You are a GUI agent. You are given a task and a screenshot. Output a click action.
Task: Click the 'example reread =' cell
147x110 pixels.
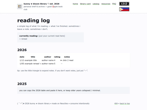(33, 64)
